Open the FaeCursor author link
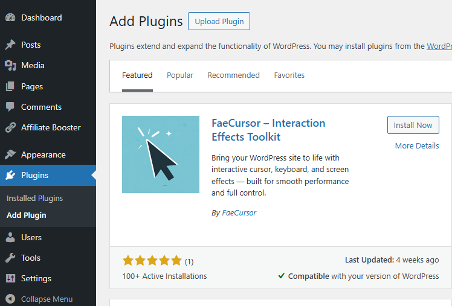The height and width of the screenshot is (306, 452). 239,213
